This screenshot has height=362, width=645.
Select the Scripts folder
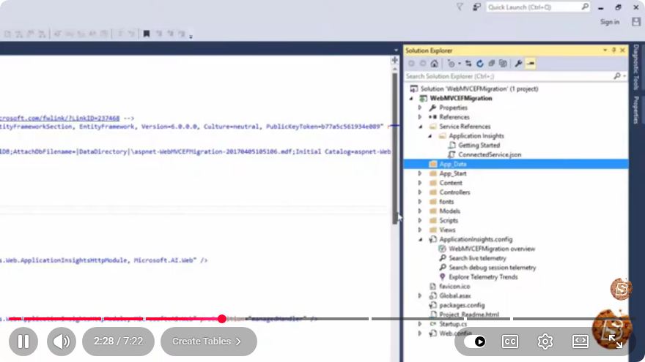pyautogui.click(x=449, y=220)
